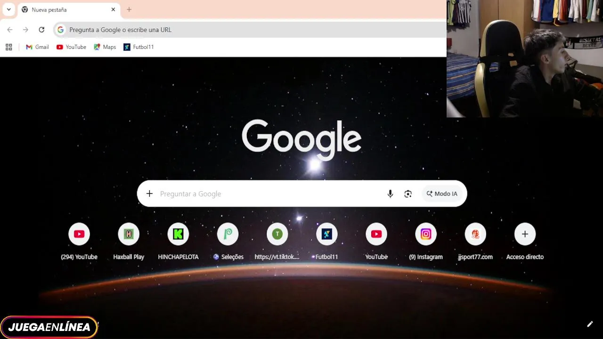Open the apps grid in bookmarks bar
The height and width of the screenshot is (339, 603).
pyautogui.click(x=8, y=47)
